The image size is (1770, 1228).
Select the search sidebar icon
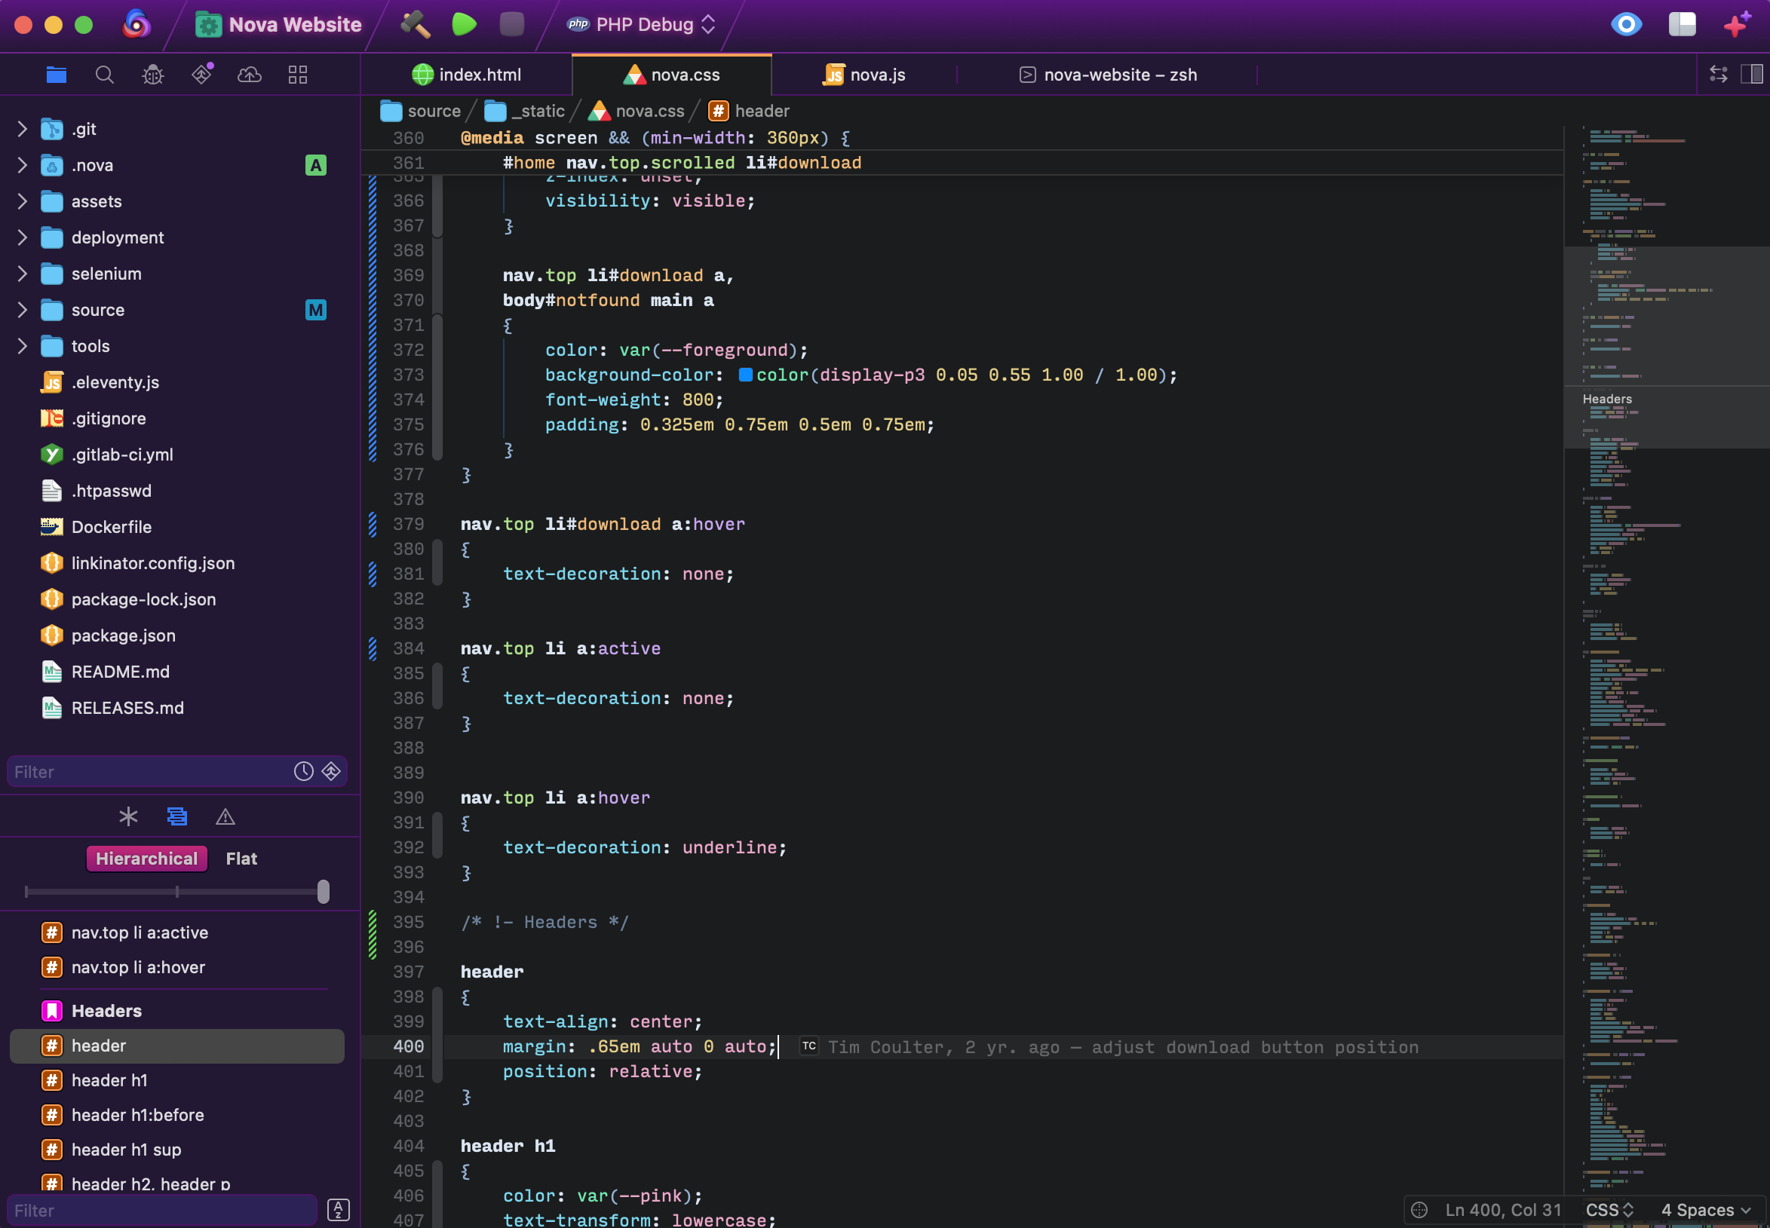click(x=104, y=74)
